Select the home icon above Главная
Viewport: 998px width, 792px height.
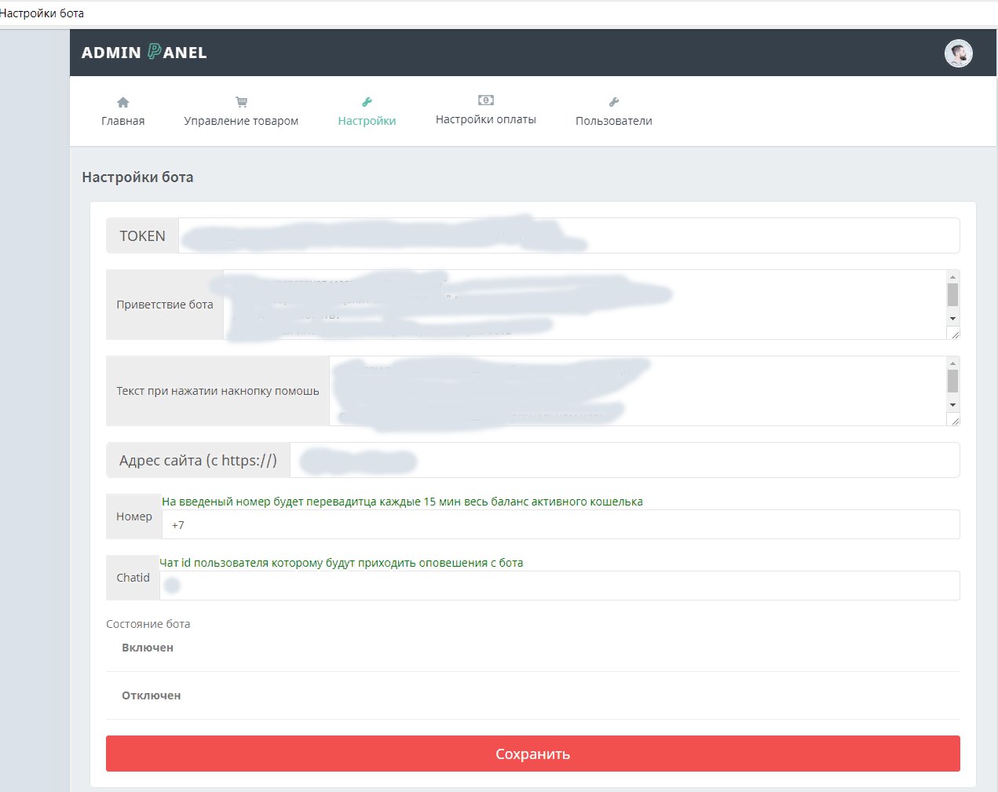pyautogui.click(x=122, y=100)
